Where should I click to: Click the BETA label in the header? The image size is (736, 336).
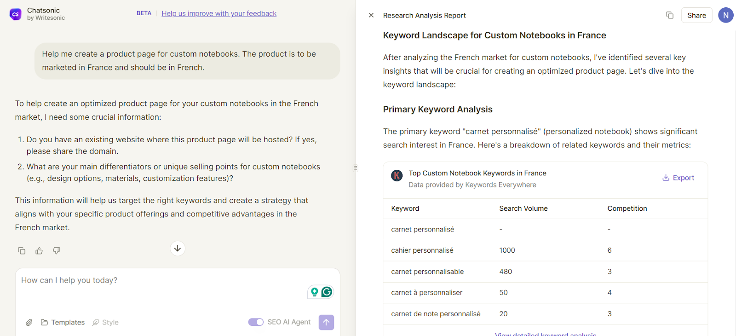click(144, 13)
